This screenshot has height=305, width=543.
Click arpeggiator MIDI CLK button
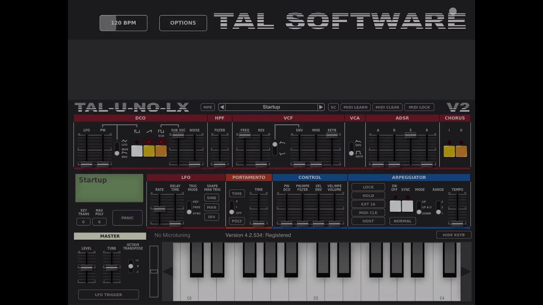368,213
